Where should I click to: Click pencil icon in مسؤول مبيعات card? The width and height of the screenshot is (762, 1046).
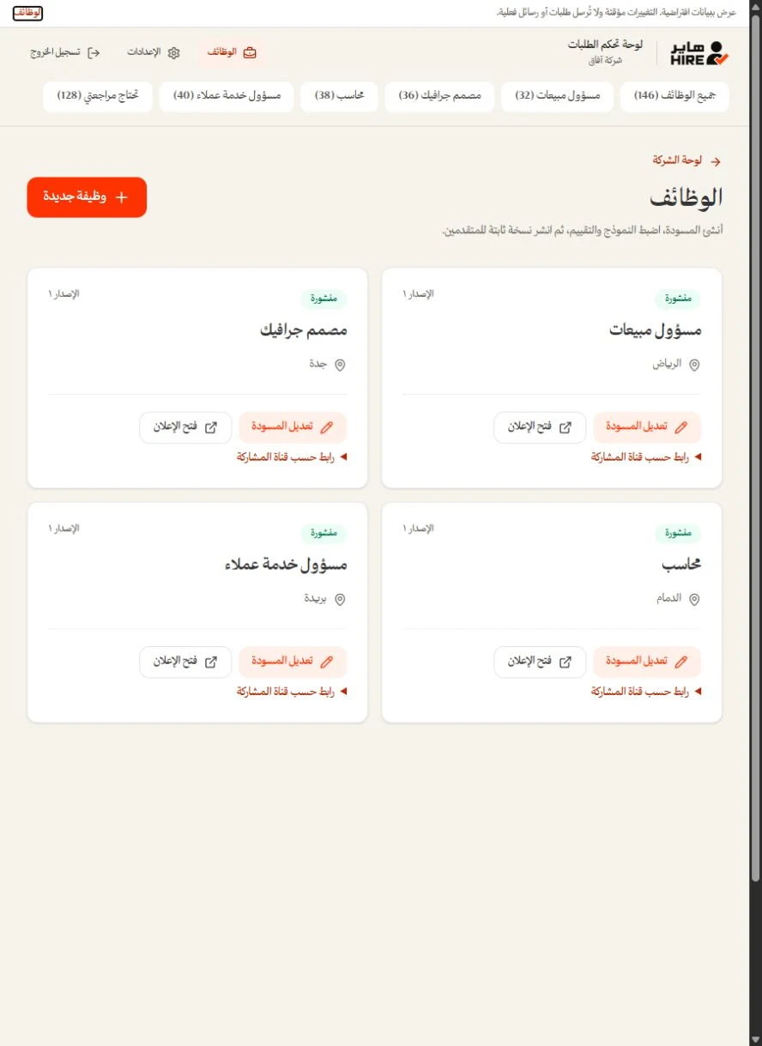click(x=681, y=427)
